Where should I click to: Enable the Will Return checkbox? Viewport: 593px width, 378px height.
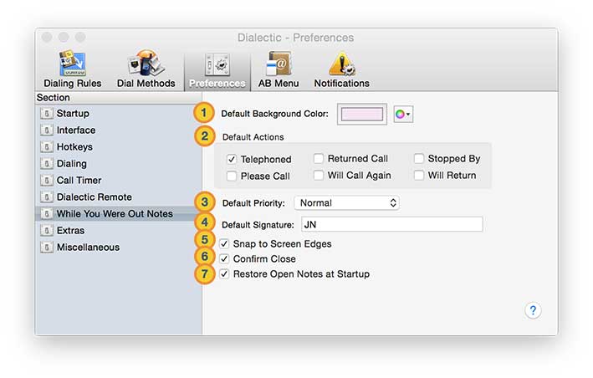pos(419,175)
